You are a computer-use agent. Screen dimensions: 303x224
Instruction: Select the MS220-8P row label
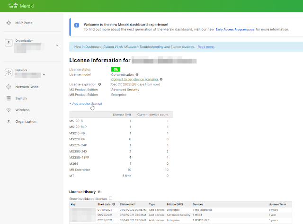click(77, 139)
